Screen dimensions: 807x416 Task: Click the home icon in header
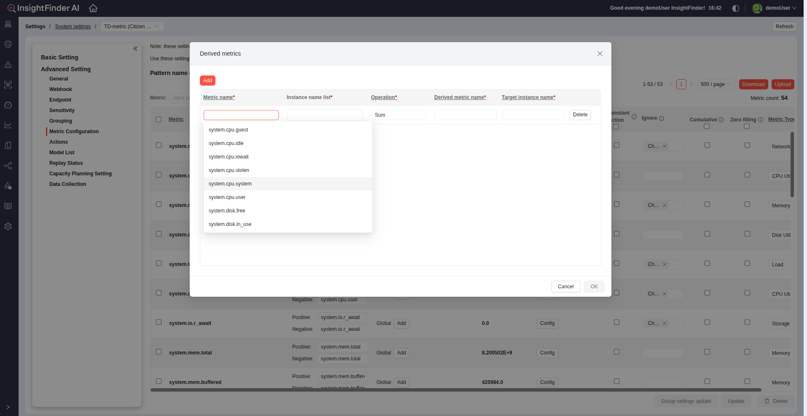pos(93,8)
